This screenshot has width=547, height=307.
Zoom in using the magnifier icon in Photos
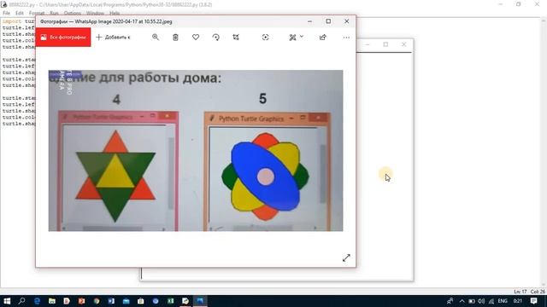[156, 38]
